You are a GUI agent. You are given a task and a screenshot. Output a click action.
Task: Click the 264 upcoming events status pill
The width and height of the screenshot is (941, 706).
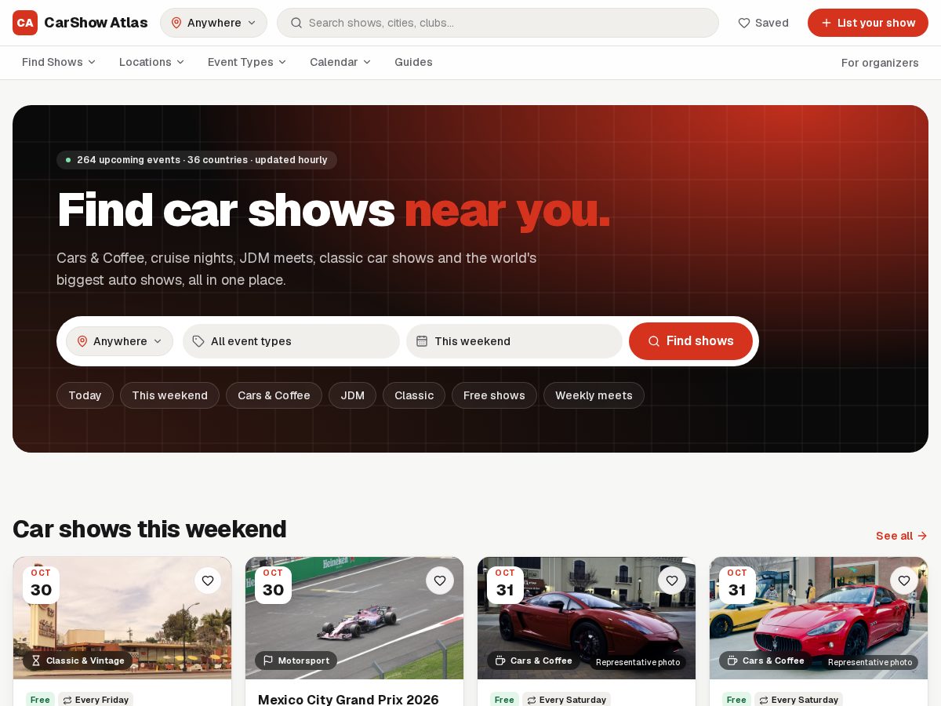tap(197, 160)
